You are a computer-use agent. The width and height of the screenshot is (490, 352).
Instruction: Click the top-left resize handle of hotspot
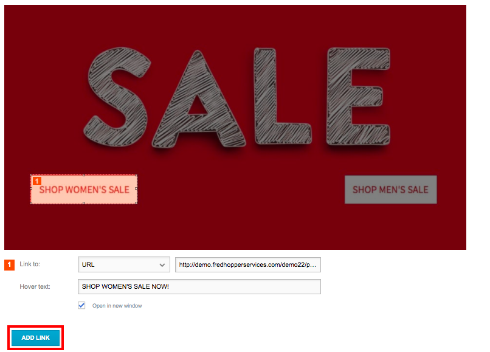coord(31,175)
